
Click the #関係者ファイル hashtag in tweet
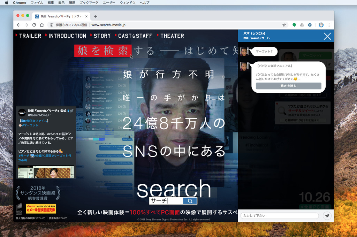(36, 121)
